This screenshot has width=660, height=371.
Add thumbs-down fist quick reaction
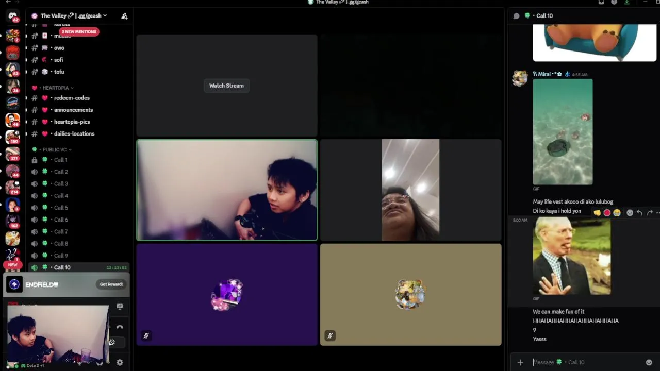(x=597, y=213)
